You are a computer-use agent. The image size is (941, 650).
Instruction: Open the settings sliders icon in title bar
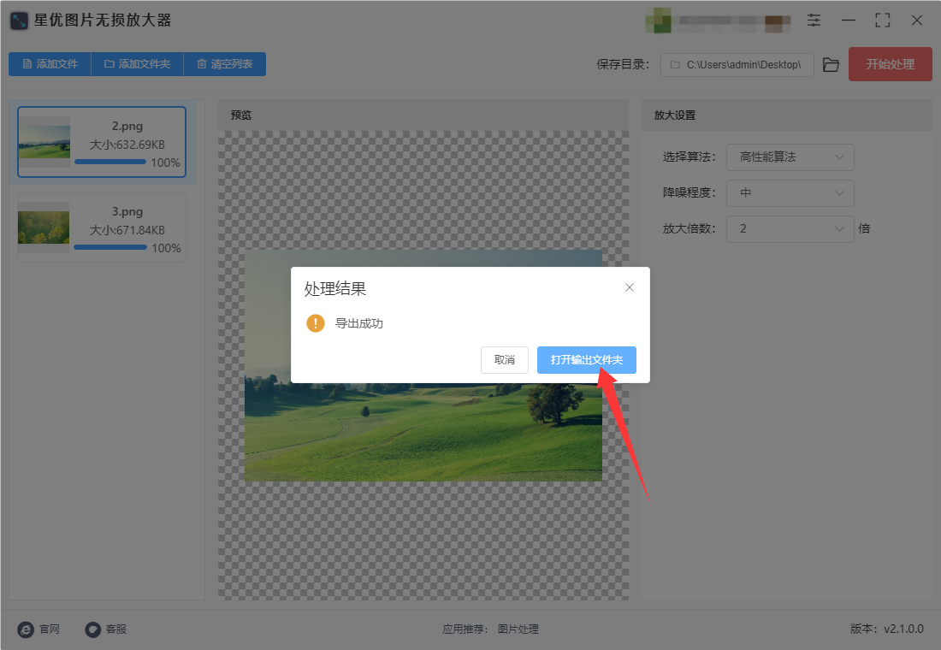point(814,21)
